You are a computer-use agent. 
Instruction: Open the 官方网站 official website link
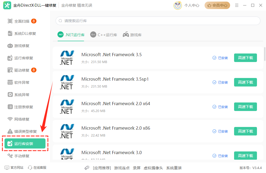14,168
